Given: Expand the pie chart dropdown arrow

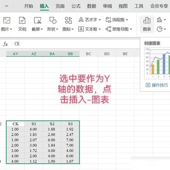Looking at the screenshot, I should tap(165, 29).
